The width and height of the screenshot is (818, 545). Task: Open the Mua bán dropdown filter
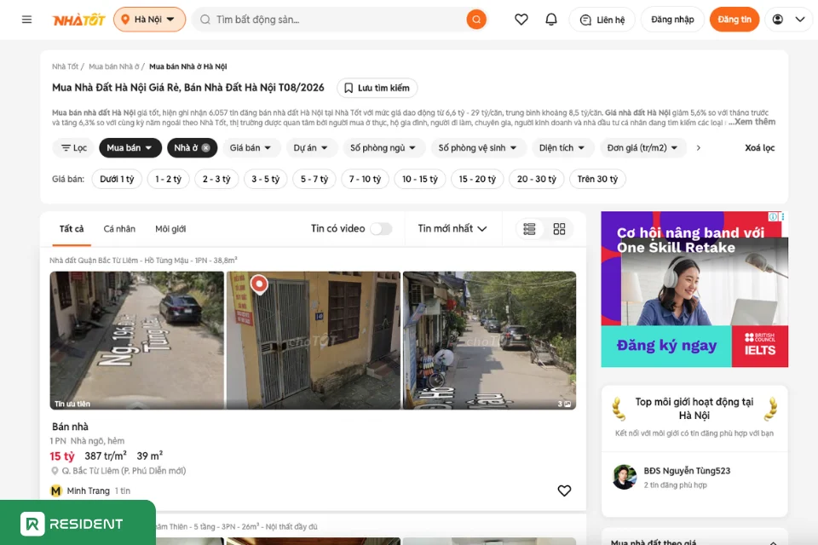(130, 148)
